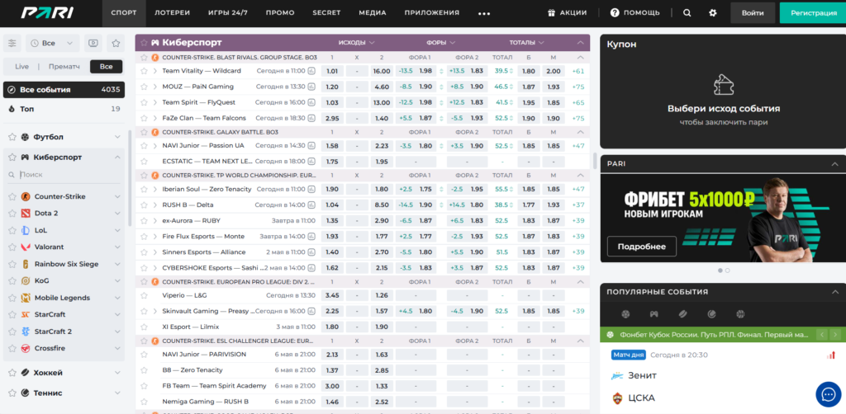
Task: Open the Все time-range dropdown
Action: pos(52,43)
